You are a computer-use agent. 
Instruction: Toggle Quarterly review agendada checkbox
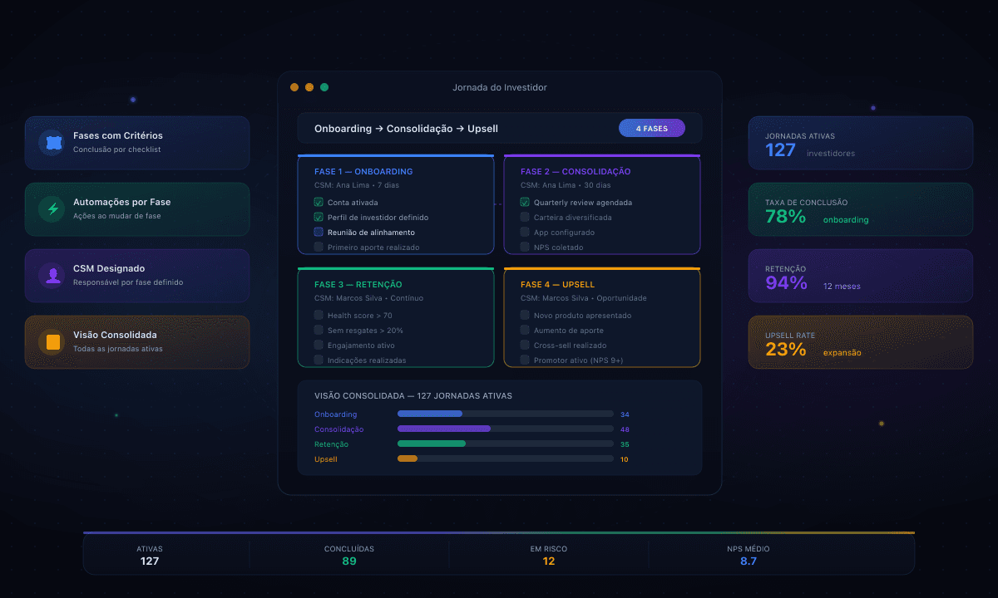click(525, 203)
